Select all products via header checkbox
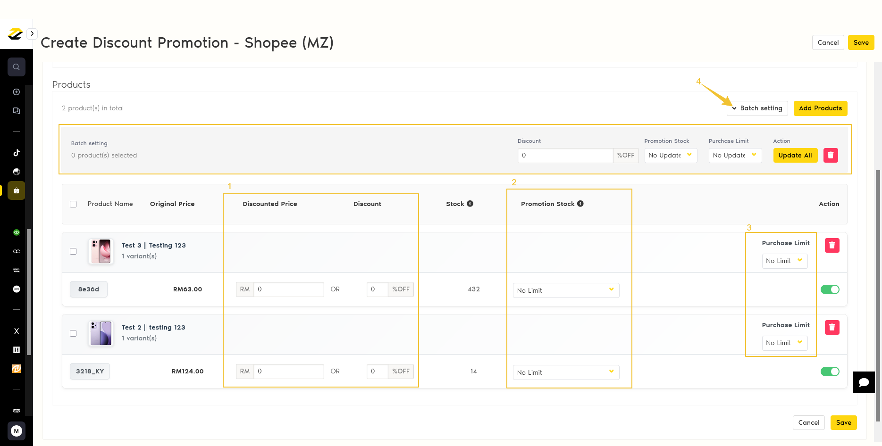The image size is (882, 446). [x=73, y=204]
